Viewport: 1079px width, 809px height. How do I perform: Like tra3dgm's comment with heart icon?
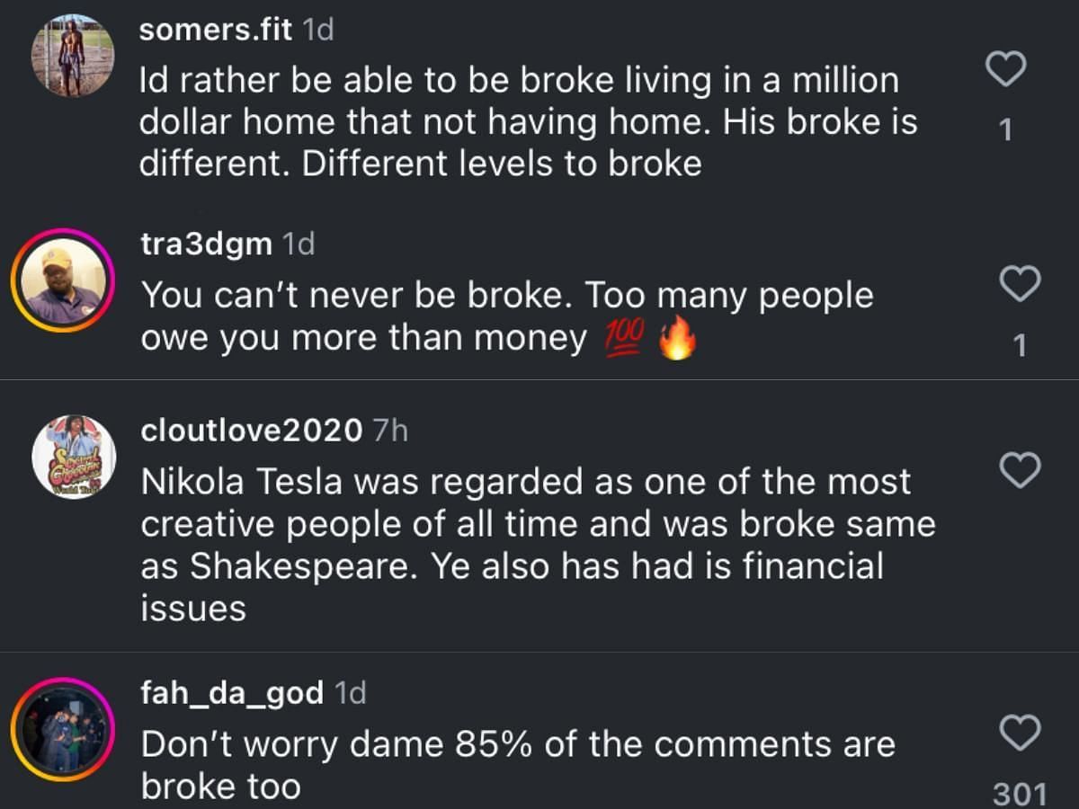click(x=1021, y=284)
